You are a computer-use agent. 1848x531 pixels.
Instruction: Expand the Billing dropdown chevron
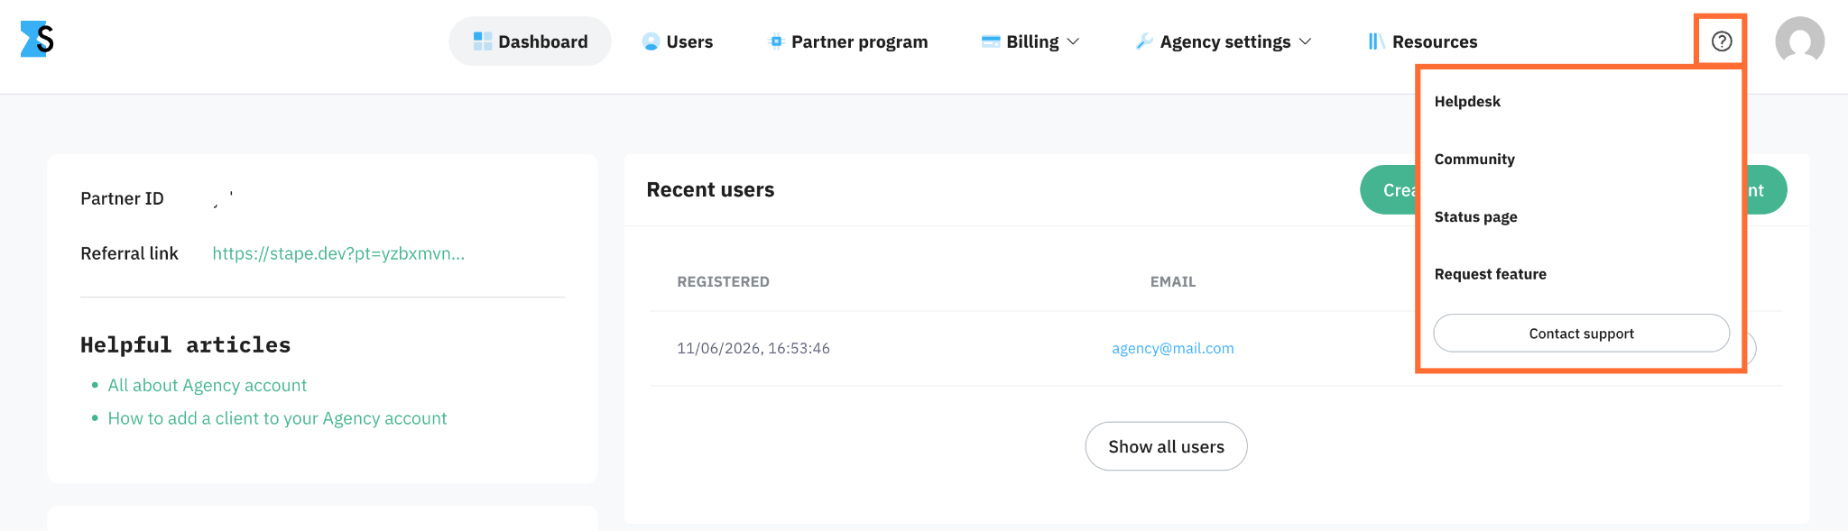point(1073,41)
